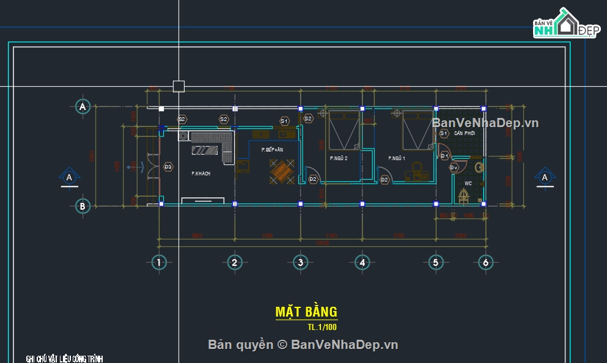Select grid axis bubble 5
This screenshot has width=607, height=363.
point(436,262)
